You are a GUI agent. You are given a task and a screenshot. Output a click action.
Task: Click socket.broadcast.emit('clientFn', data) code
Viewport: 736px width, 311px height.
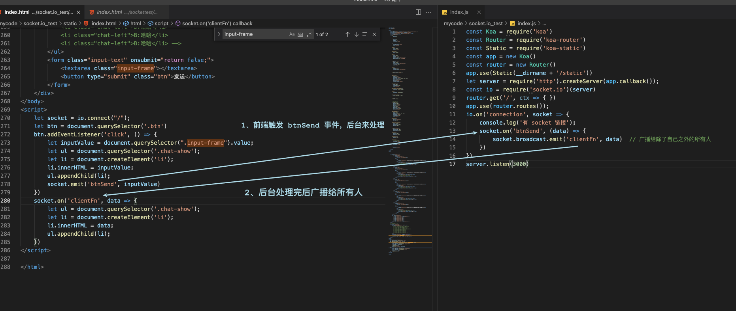pos(557,139)
